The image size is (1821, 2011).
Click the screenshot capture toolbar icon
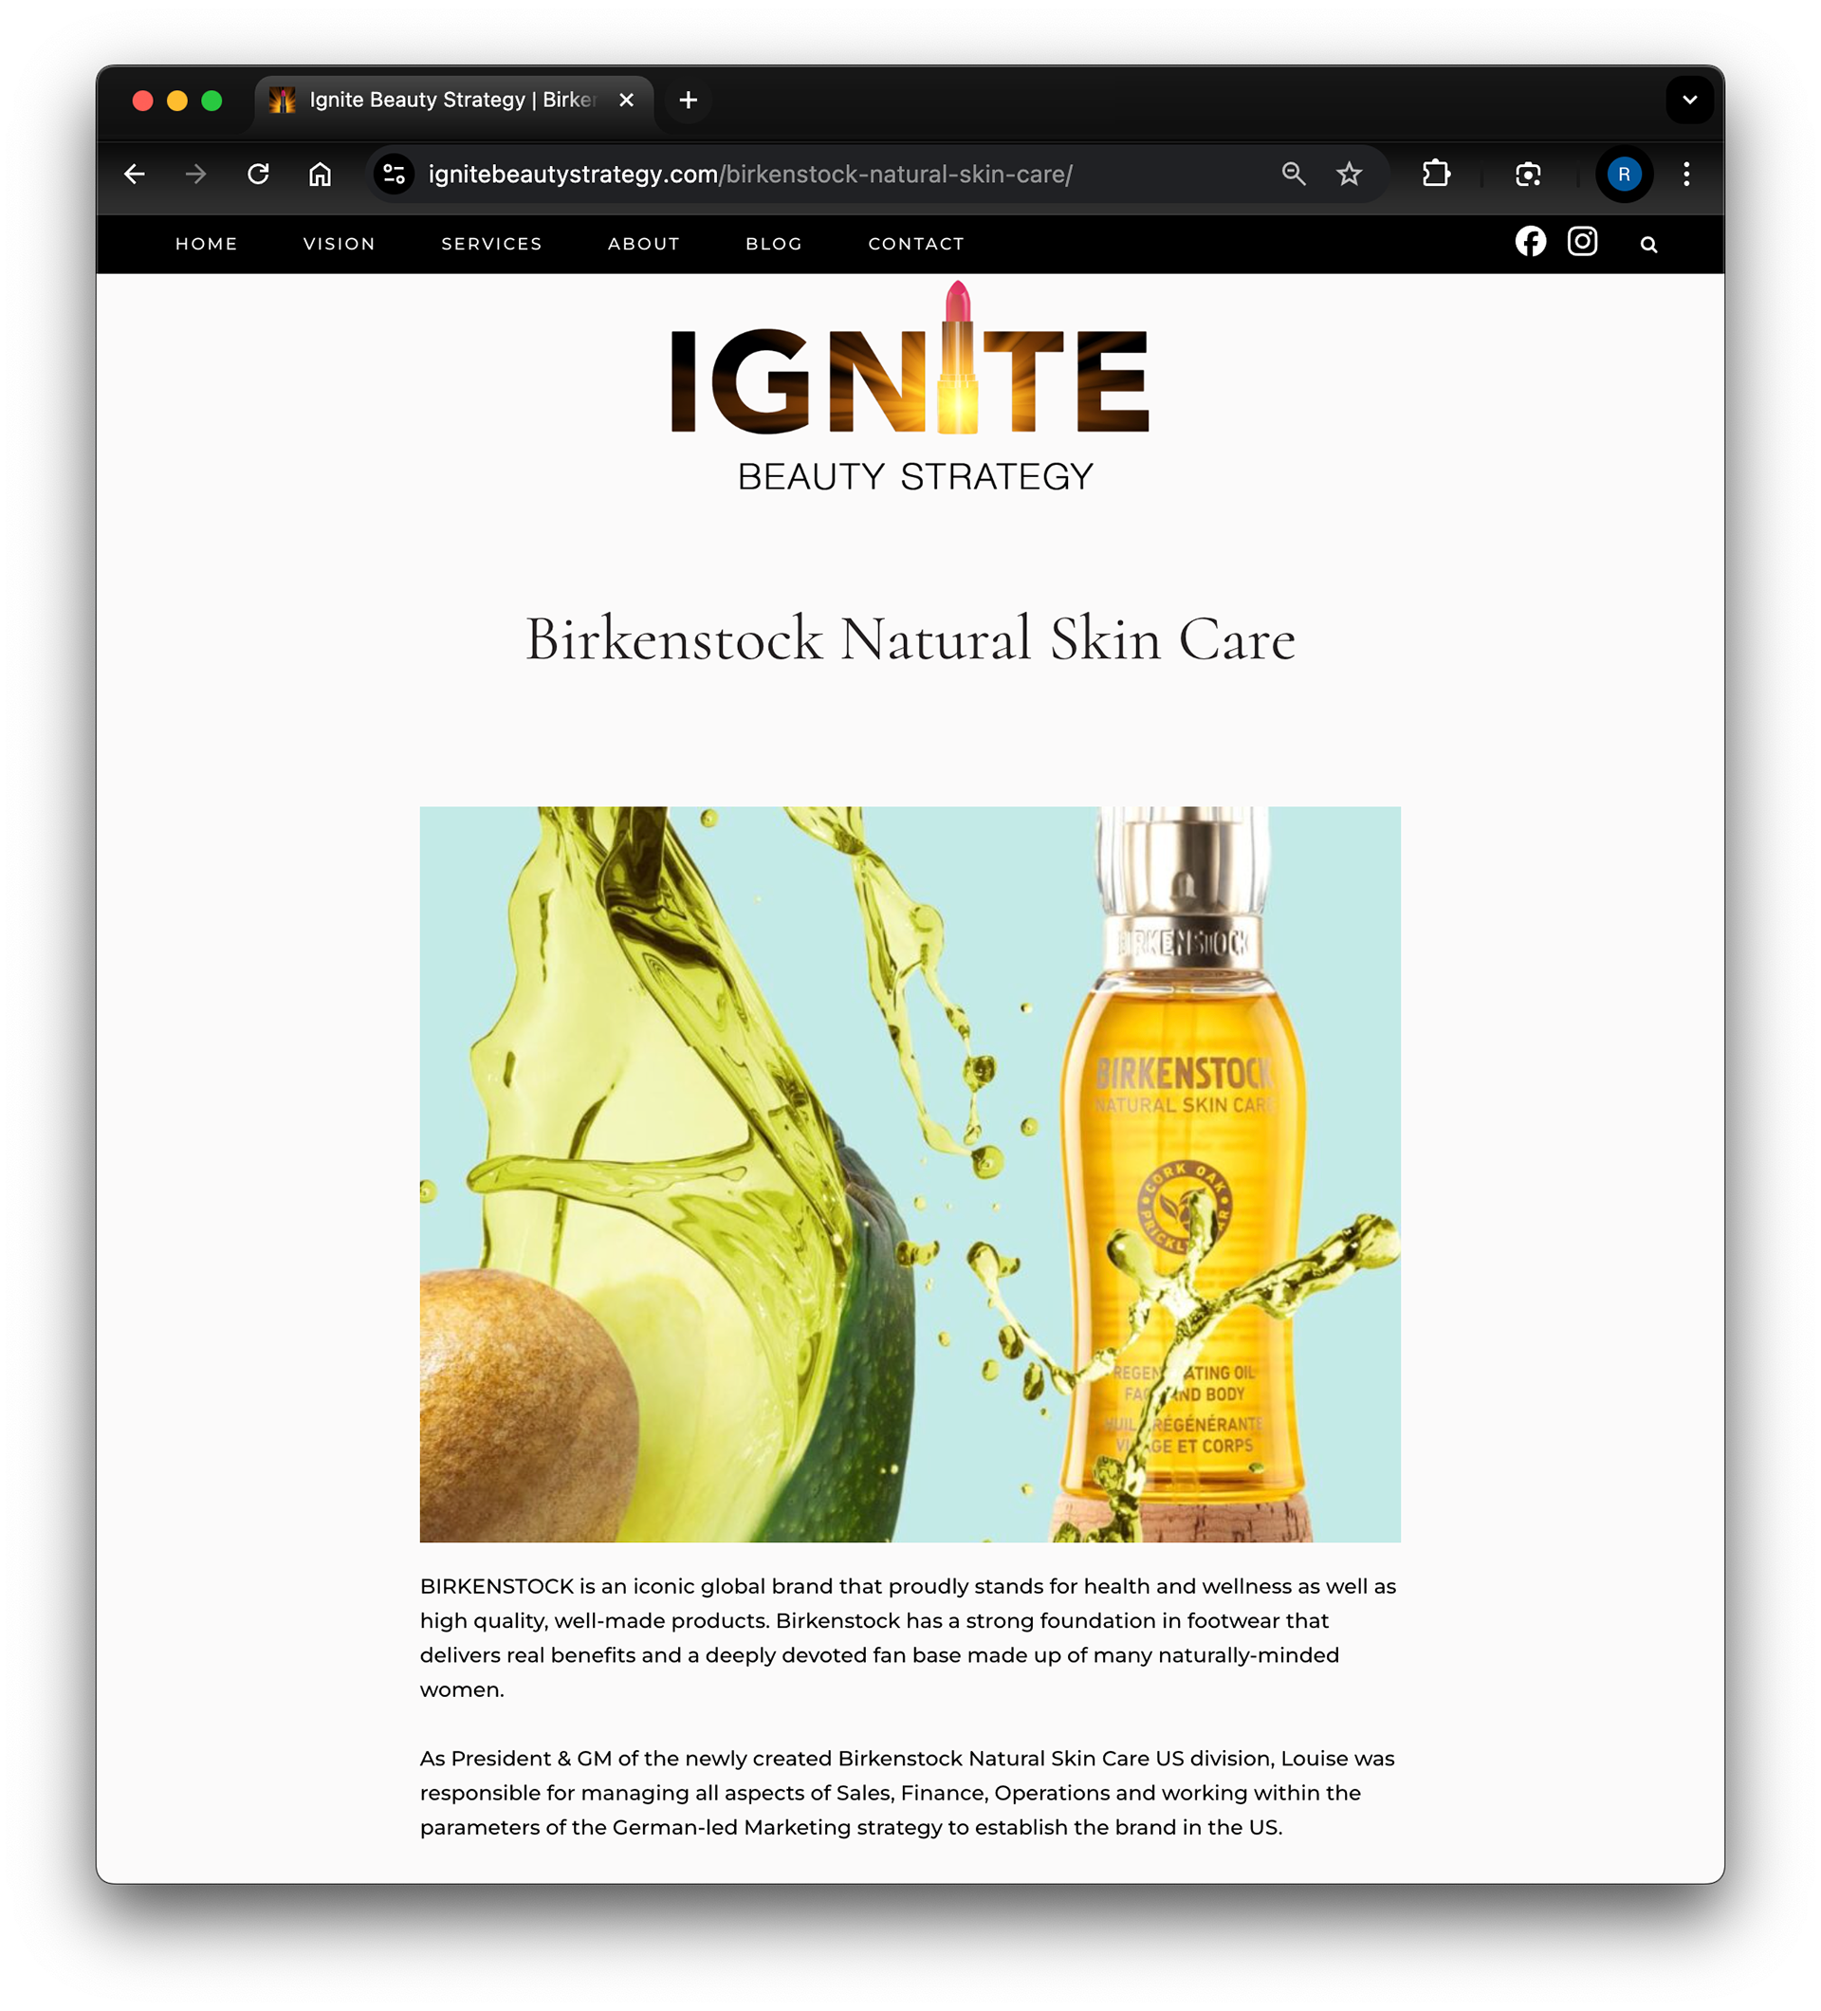click(x=1528, y=175)
